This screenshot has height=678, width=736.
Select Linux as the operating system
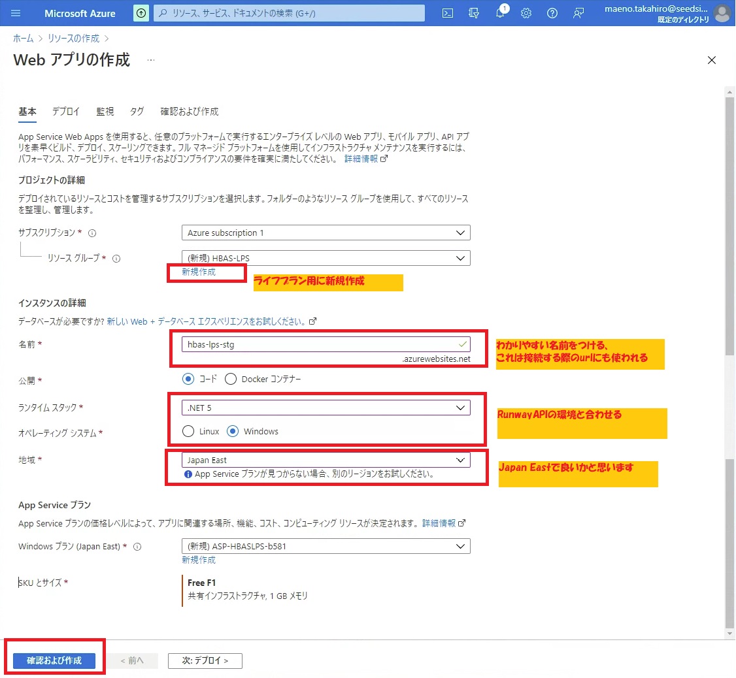pyautogui.click(x=189, y=431)
